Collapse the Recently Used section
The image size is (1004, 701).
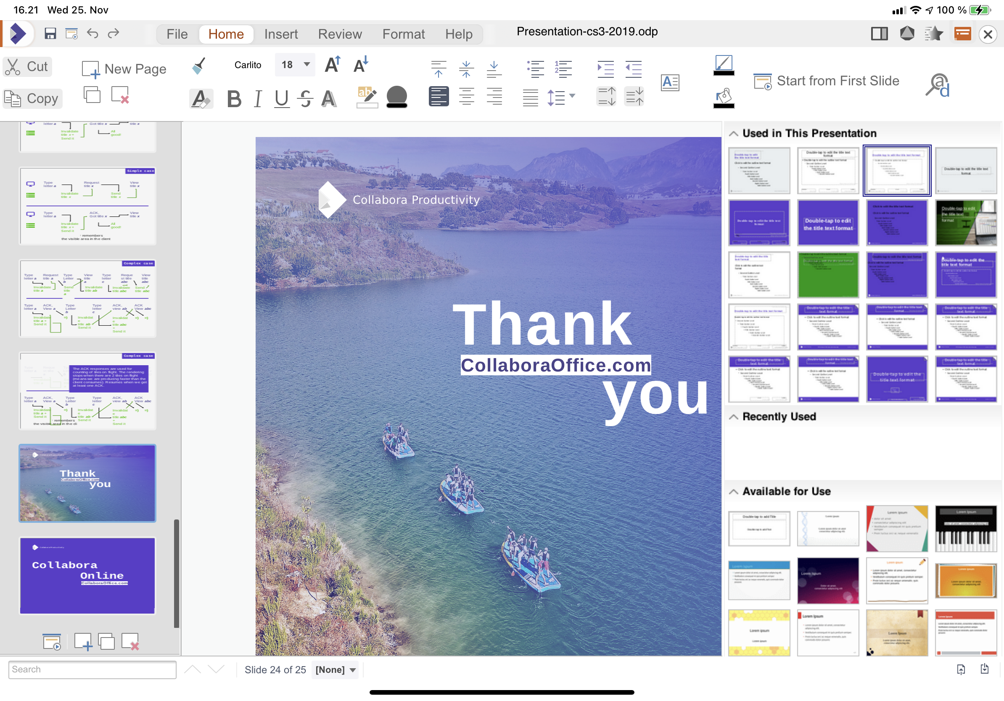(733, 417)
